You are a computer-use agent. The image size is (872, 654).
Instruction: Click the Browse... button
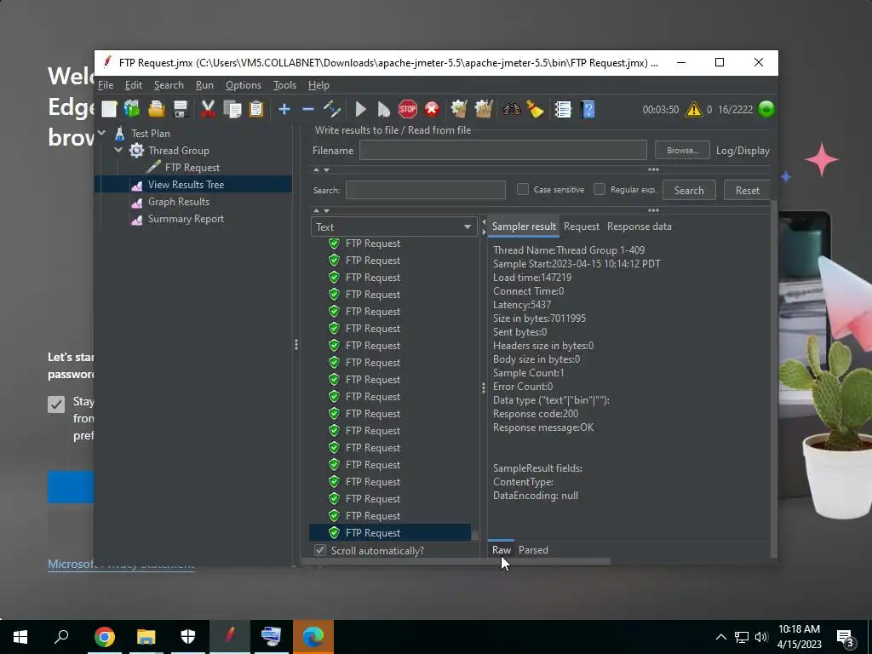click(x=682, y=150)
